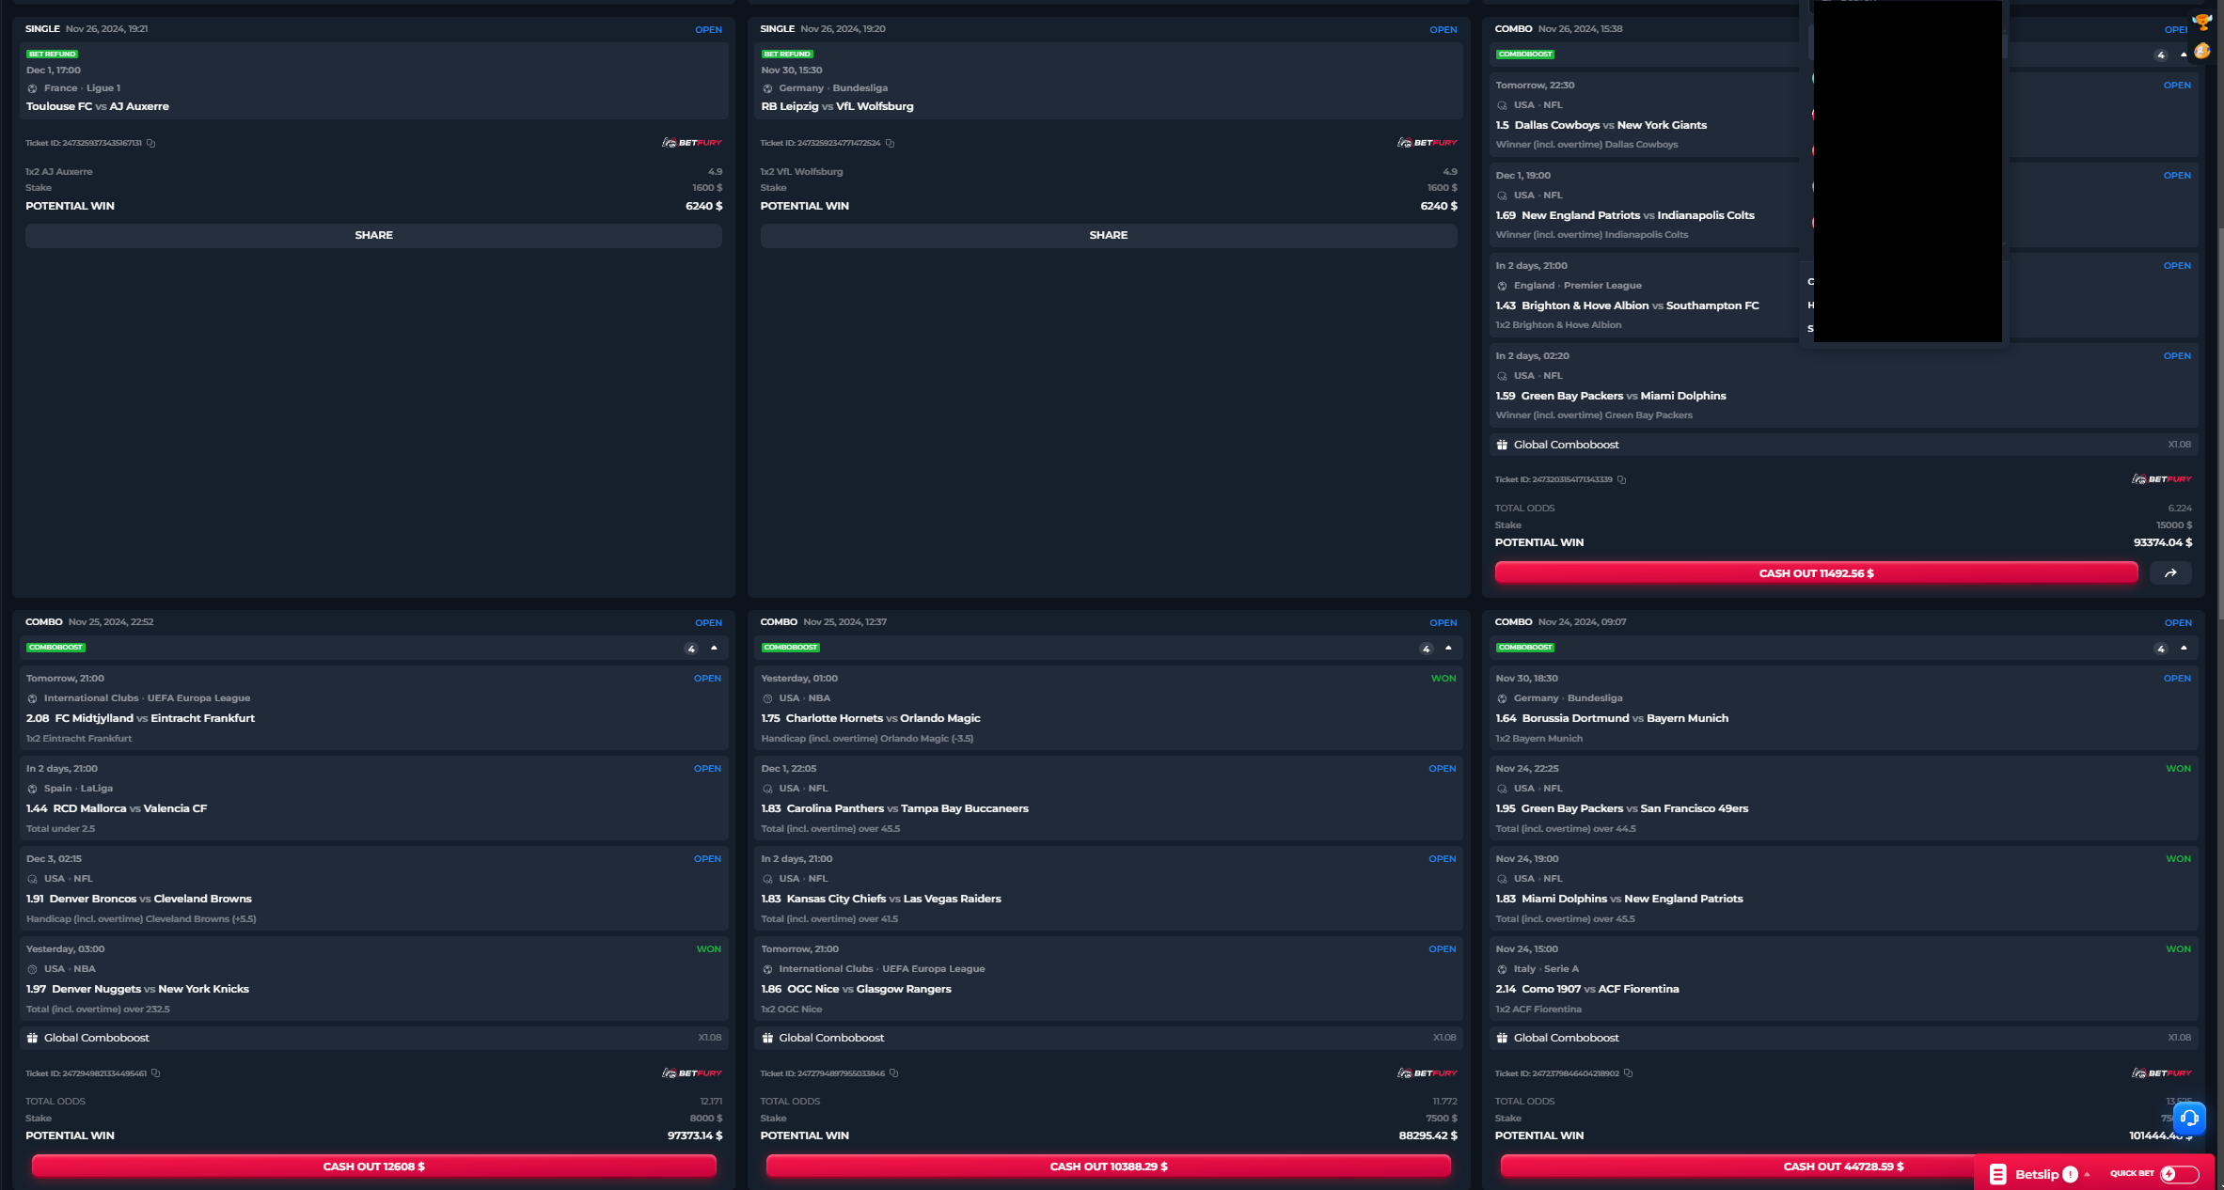Click BetFury logo on Toulouse vs Auxerre ticket

(x=691, y=143)
